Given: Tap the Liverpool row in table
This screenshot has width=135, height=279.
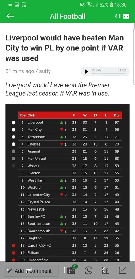Looking at the screenshot, I should [x=70, y=123].
